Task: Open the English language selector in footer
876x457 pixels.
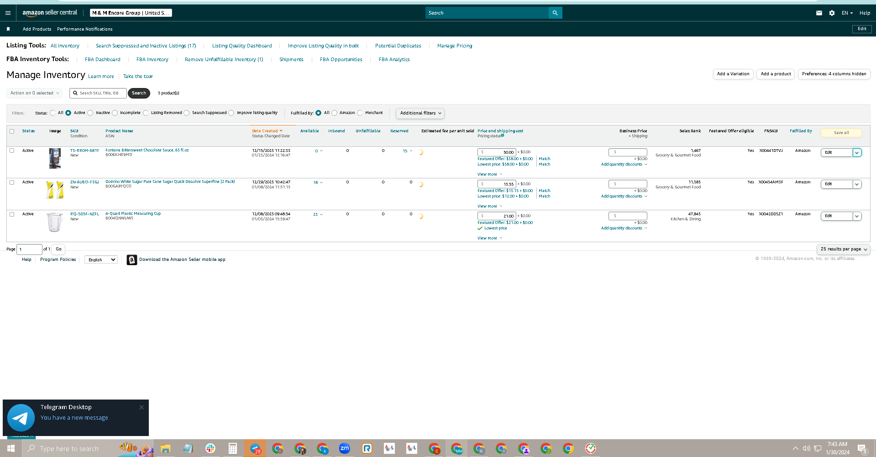Action: pyautogui.click(x=101, y=260)
